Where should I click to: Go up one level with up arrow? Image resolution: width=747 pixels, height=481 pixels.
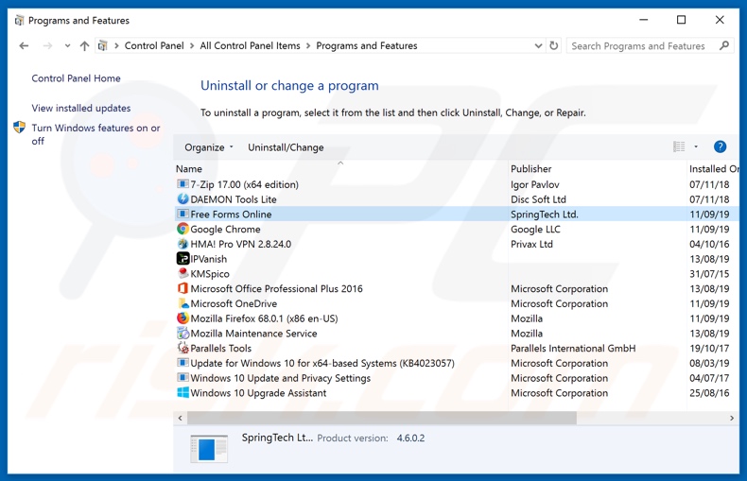(84, 45)
